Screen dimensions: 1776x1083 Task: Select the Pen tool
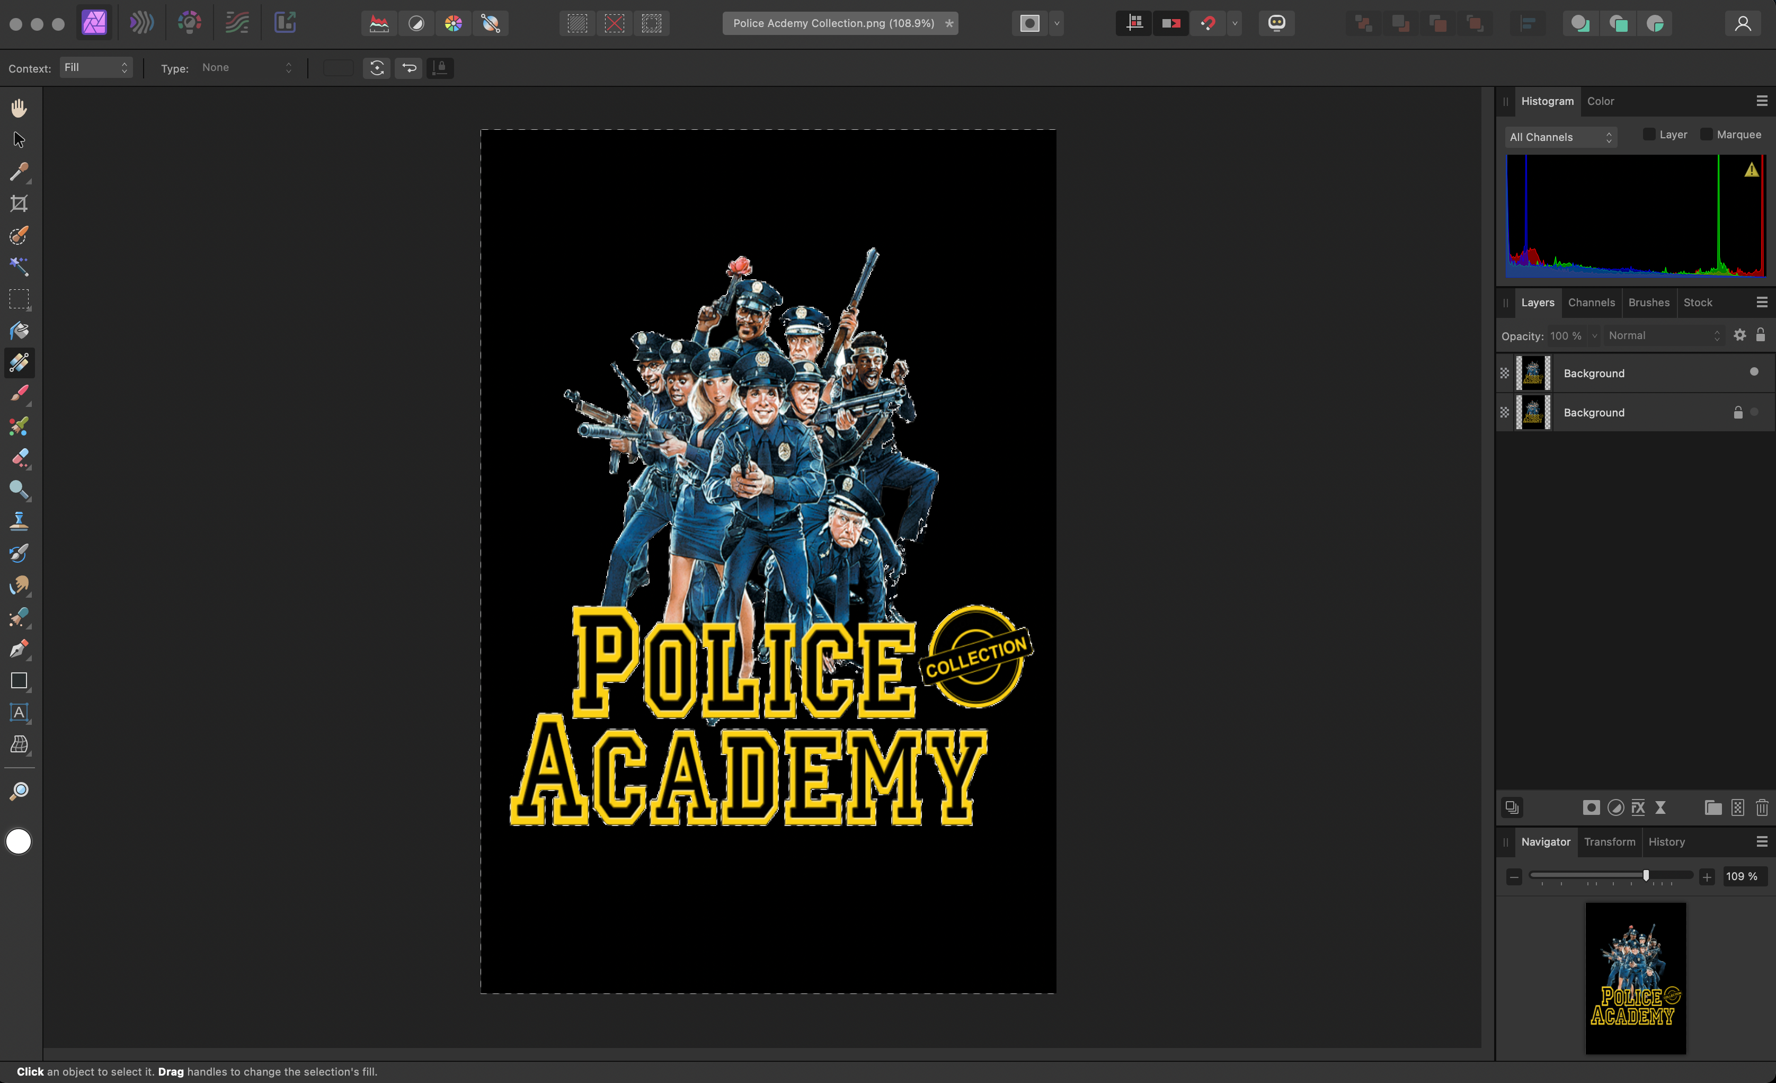point(19,649)
